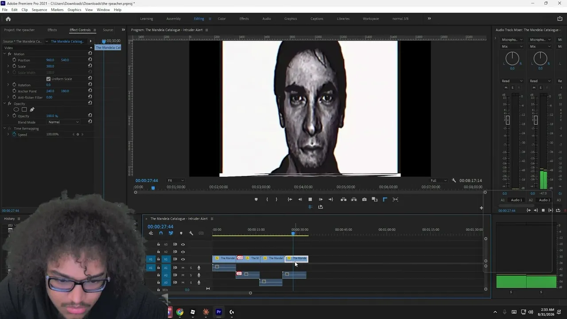Open the Blend Mode dropdown
This screenshot has height=319, width=567.
64,122
